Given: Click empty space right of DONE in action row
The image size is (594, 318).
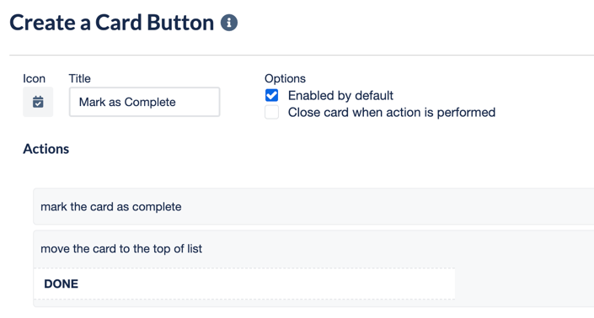Looking at the screenshot, I should pos(524,284).
